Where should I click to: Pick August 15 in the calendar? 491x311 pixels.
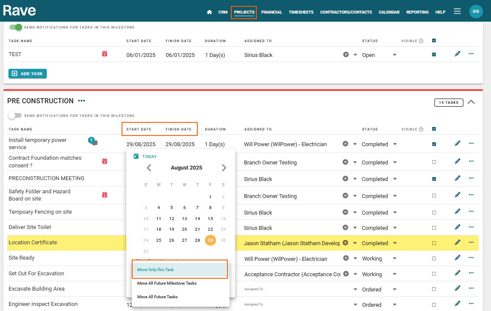210,219
